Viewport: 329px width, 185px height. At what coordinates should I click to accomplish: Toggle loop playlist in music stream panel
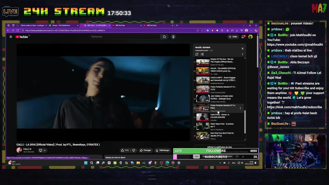[x=197, y=54]
